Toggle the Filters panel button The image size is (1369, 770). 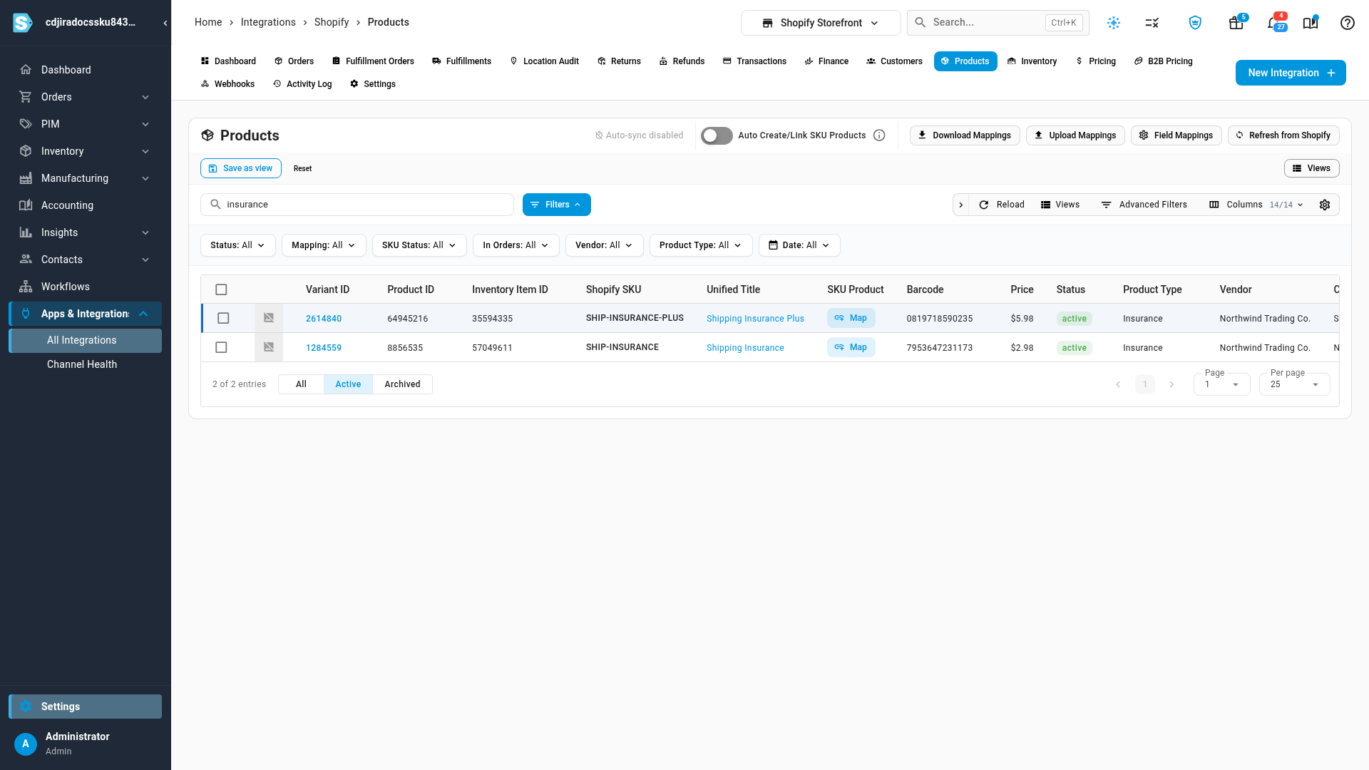[557, 205]
